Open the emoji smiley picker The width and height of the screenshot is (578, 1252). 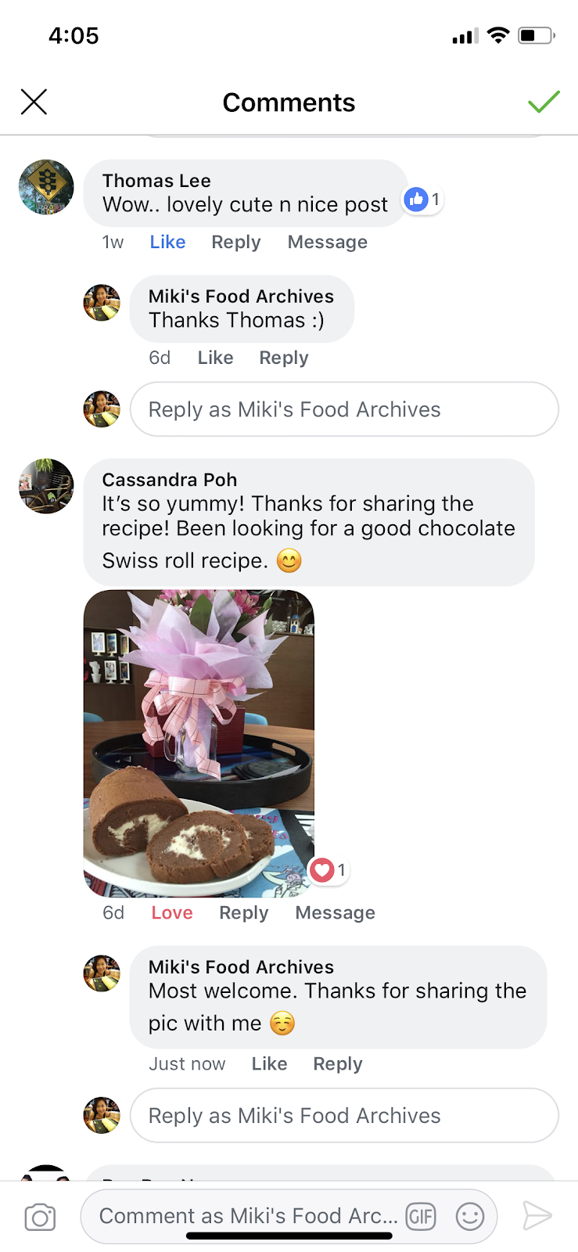click(470, 1216)
